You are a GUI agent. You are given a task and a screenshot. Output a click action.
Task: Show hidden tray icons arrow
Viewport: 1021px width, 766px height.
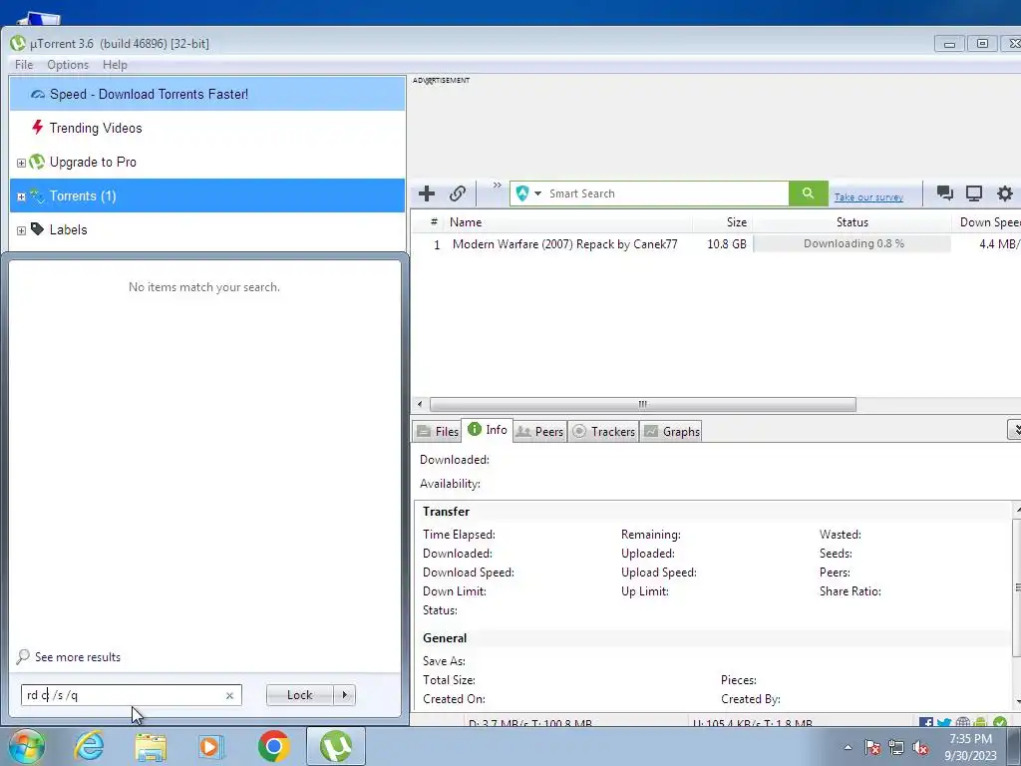click(x=848, y=747)
